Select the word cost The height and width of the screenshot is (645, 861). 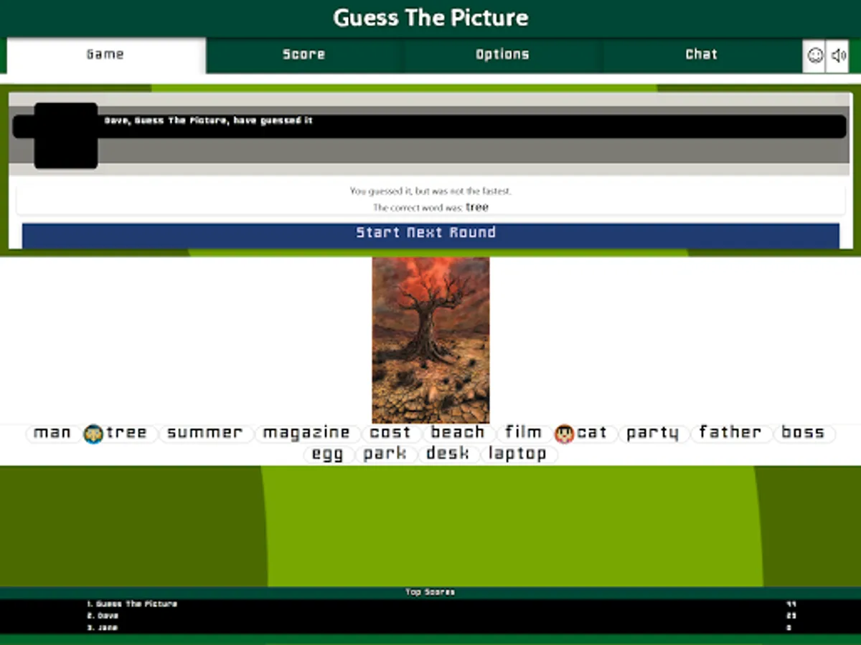point(390,434)
